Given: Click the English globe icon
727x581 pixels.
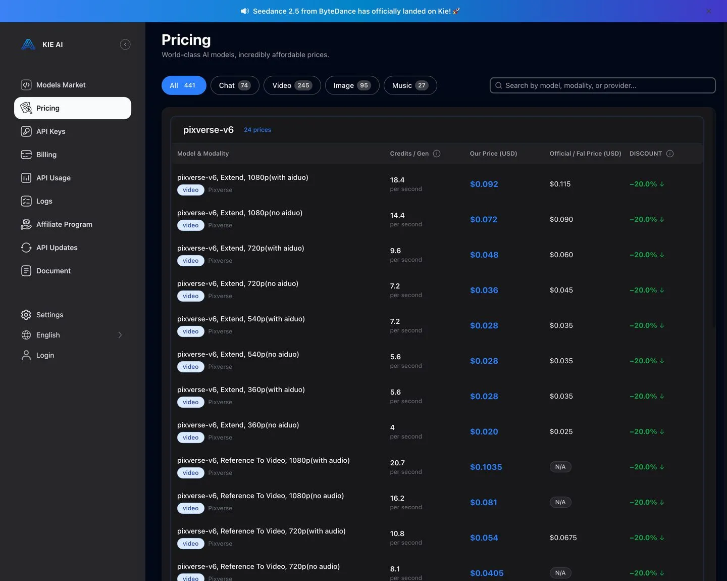Looking at the screenshot, I should (x=26, y=335).
